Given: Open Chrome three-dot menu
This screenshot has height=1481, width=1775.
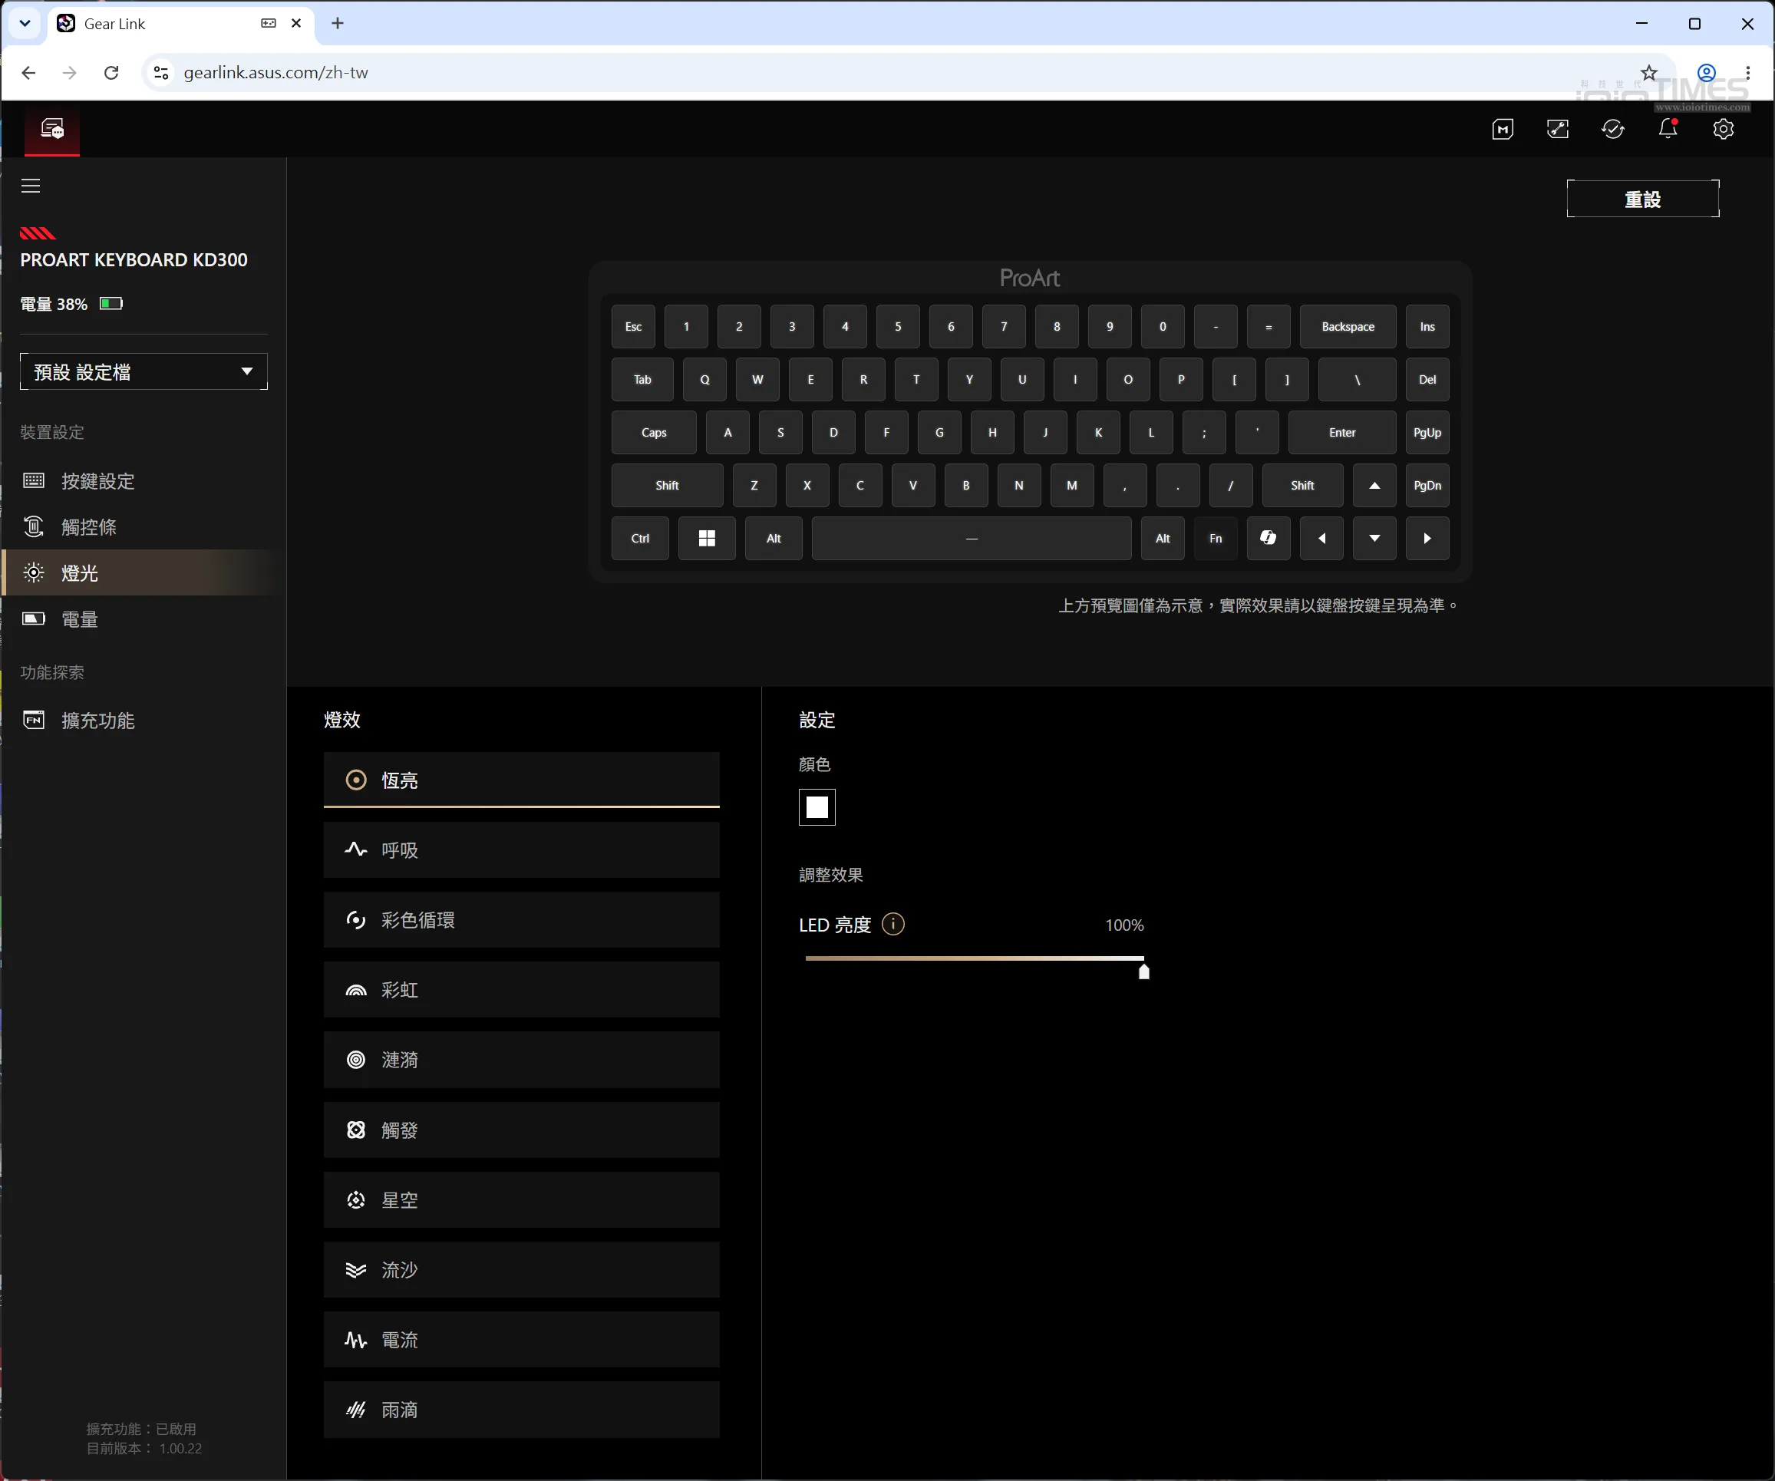Looking at the screenshot, I should 1747,73.
